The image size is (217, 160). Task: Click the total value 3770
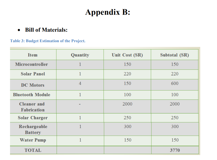(175, 150)
